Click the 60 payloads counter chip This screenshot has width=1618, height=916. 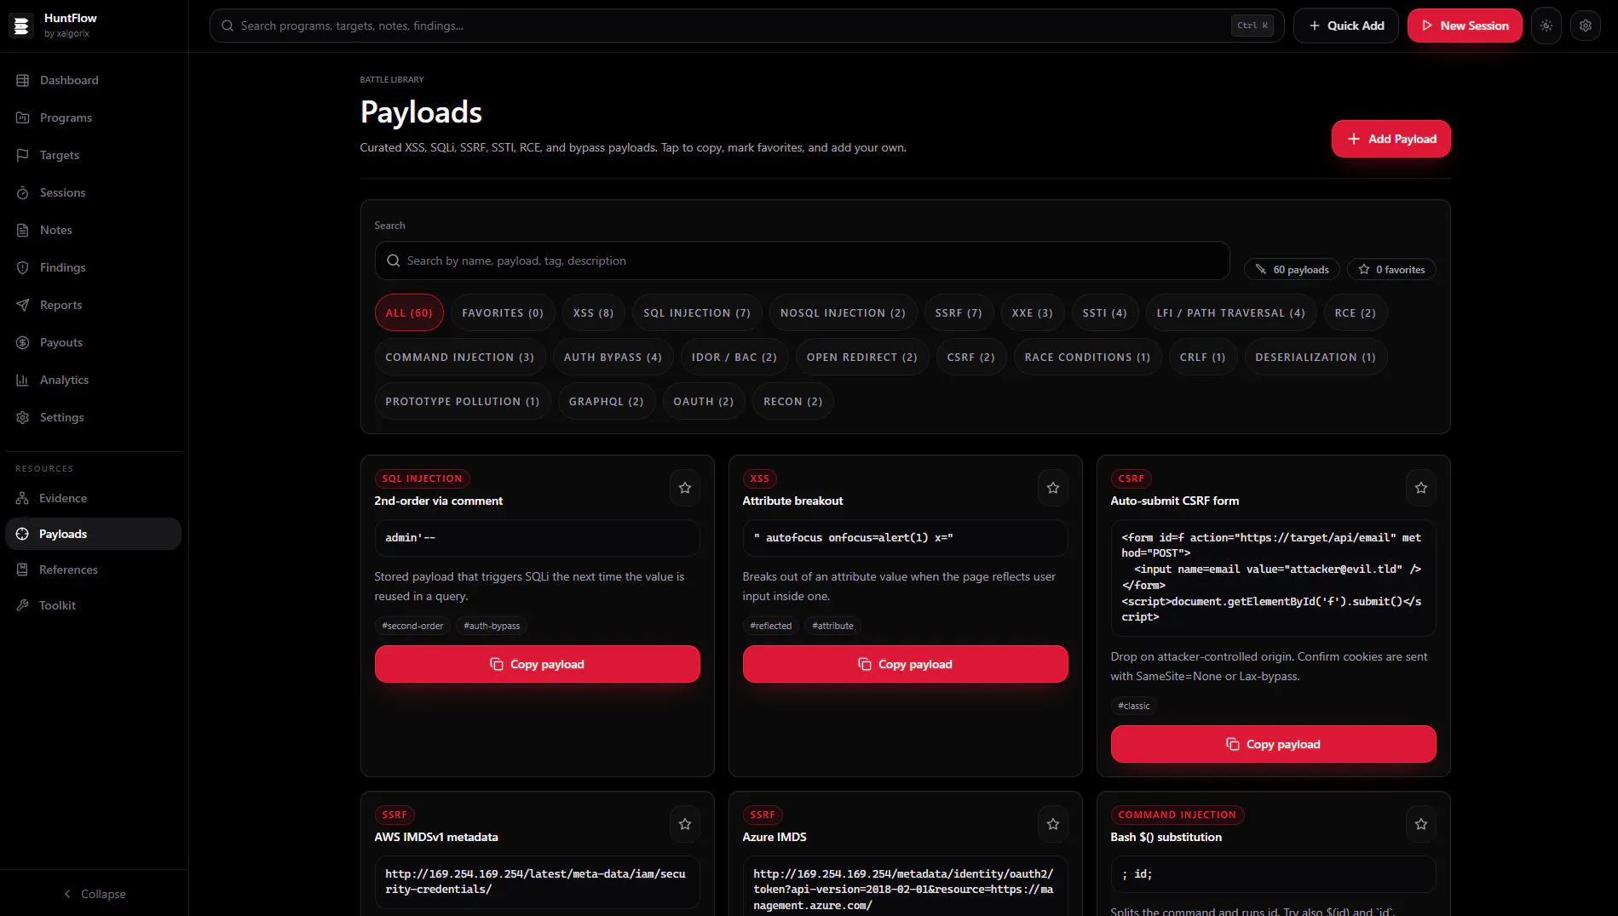coord(1292,269)
